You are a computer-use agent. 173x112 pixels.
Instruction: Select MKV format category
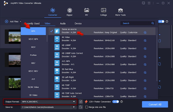click(33, 63)
